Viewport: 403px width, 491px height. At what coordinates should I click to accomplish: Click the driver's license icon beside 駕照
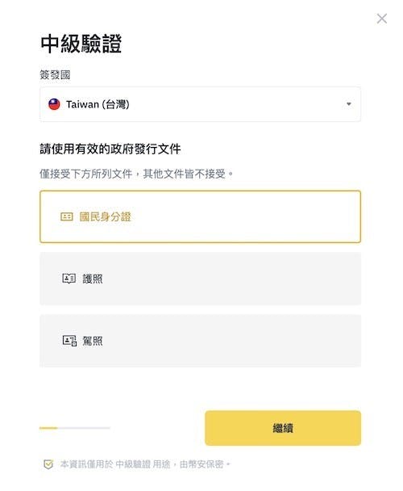[69, 341]
